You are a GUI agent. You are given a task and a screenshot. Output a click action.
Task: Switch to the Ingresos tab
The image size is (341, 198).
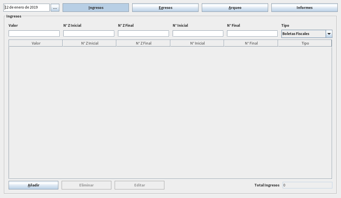tap(96, 8)
